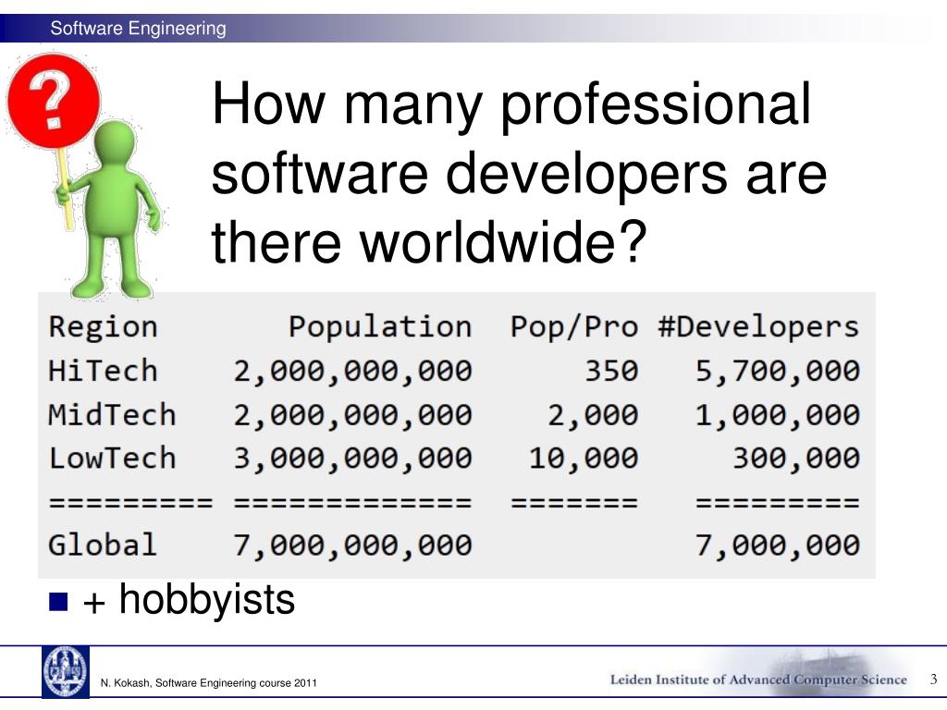This screenshot has width=947, height=710.
Task: Click the developers value 1,000,000
Action: [x=777, y=415]
